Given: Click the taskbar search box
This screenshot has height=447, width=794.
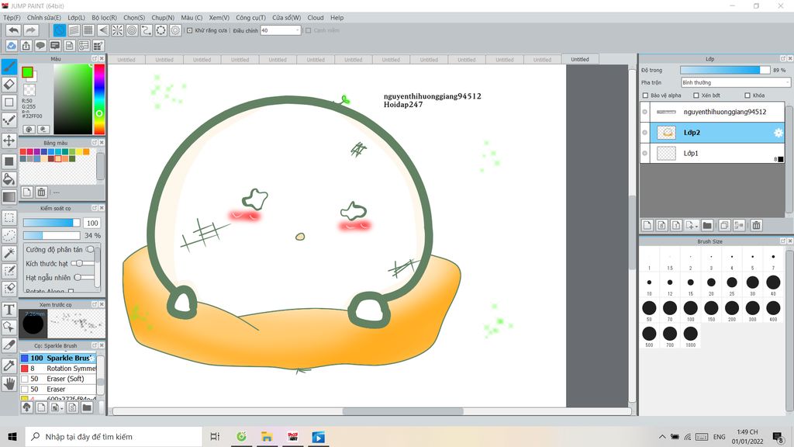Looking at the screenshot, I should [x=113, y=436].
